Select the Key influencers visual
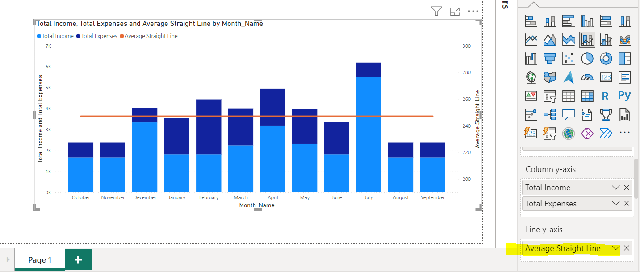 531,114
